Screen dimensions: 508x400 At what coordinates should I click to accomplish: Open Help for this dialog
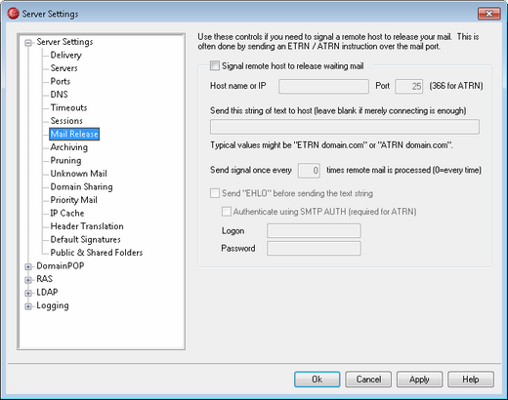471,380
